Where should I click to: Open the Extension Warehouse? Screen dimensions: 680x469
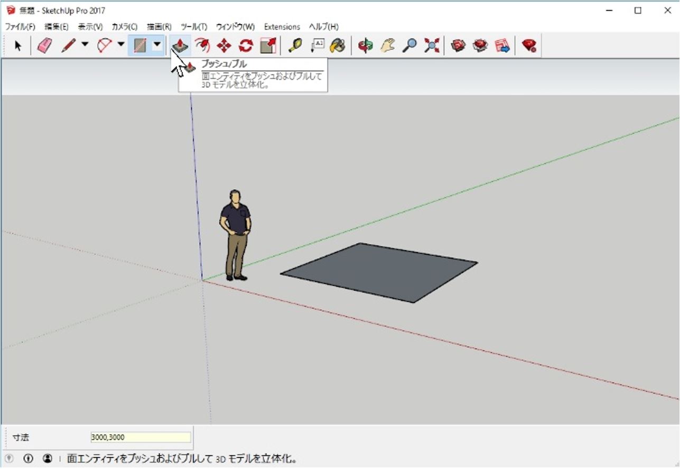pos(480,46)
